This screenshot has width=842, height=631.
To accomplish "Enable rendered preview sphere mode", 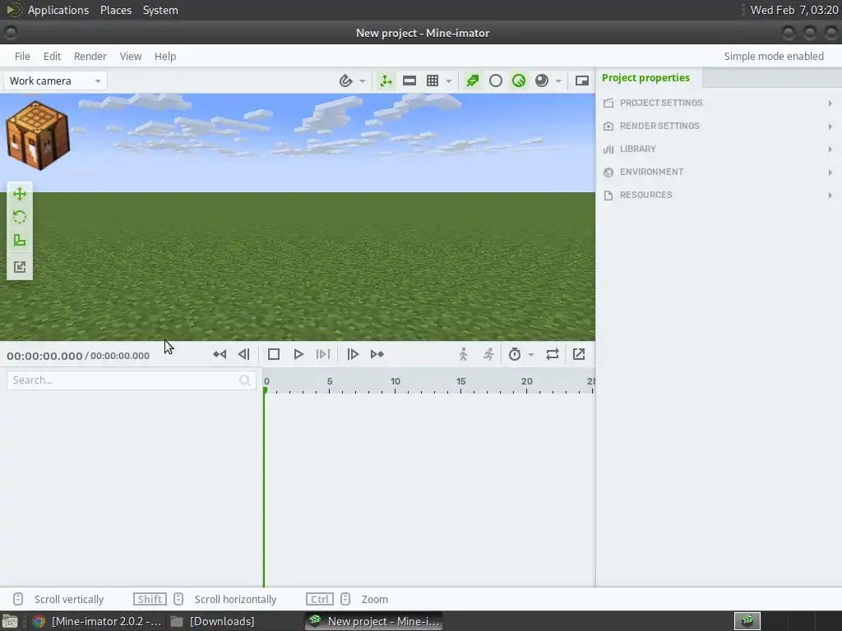I will click(x=542, y=81).
